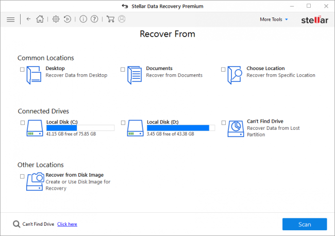The image size is (335, 236).
Task: Follow the 'Click here' link
Action: click(67, 224)
